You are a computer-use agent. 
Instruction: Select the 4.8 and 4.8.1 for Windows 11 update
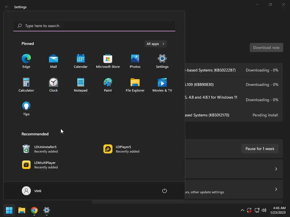click(234, 100)
